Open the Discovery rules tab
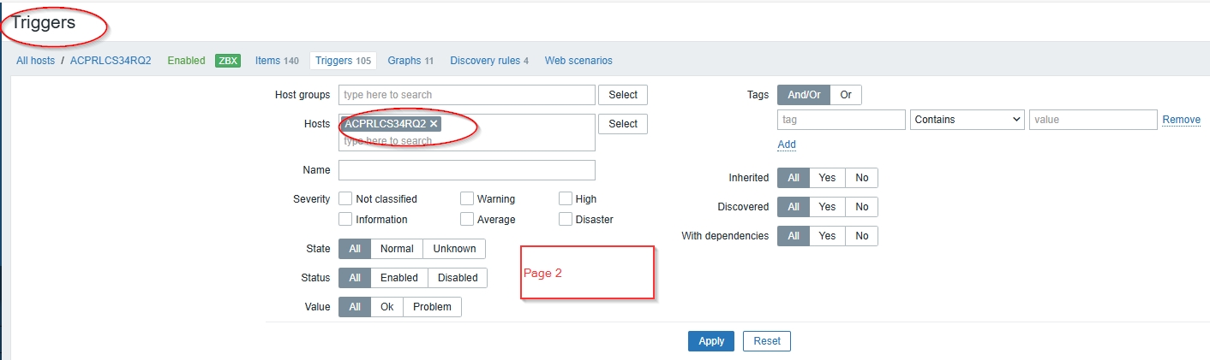This screenshot has width=1210, height=360. 488,61
